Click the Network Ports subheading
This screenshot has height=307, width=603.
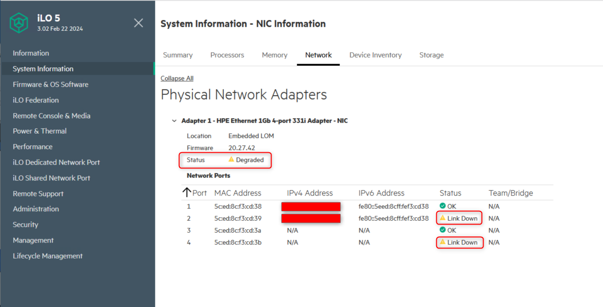(209, 175)
